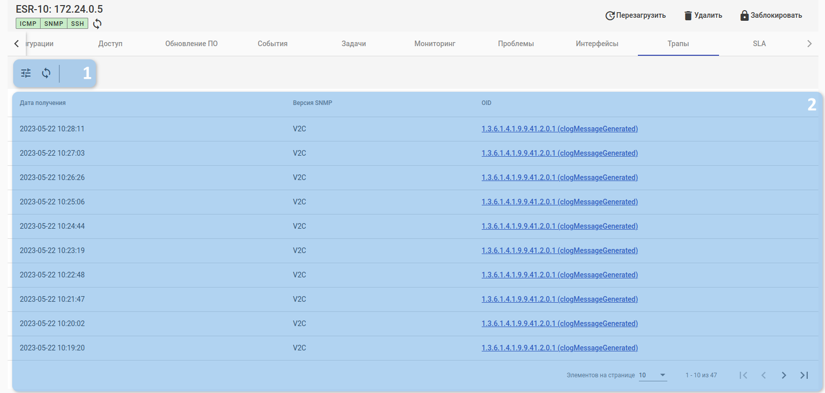Click the refresh icon beside SSH badge
This screenshot has height=393, width=825.
point(97,24)
